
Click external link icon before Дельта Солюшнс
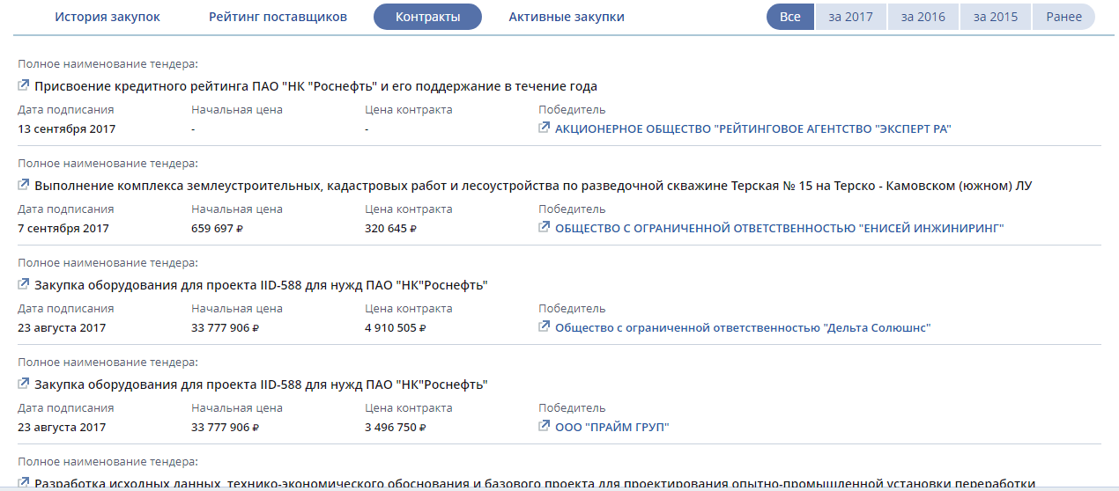coord(545,326)
